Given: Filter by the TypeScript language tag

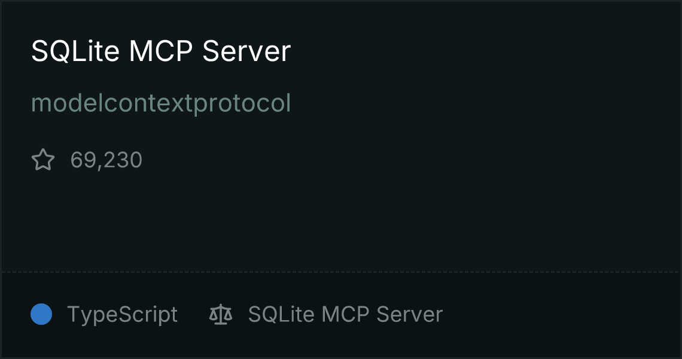Looking at the screenshot, I should (x=122, y=315).
